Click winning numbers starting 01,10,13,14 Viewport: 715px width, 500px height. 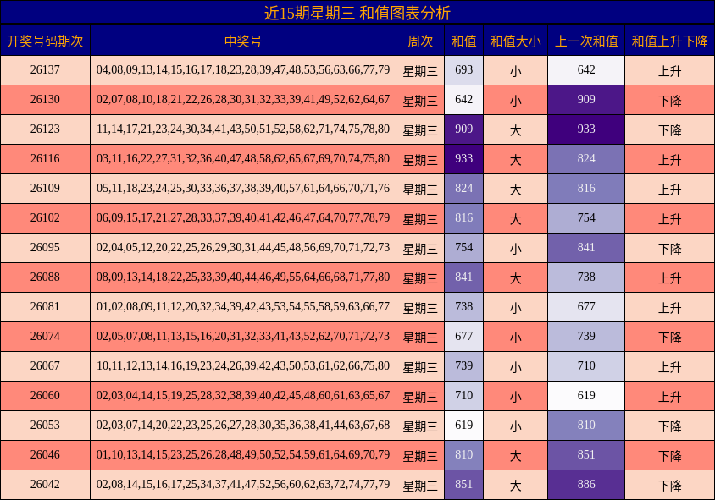243,454
